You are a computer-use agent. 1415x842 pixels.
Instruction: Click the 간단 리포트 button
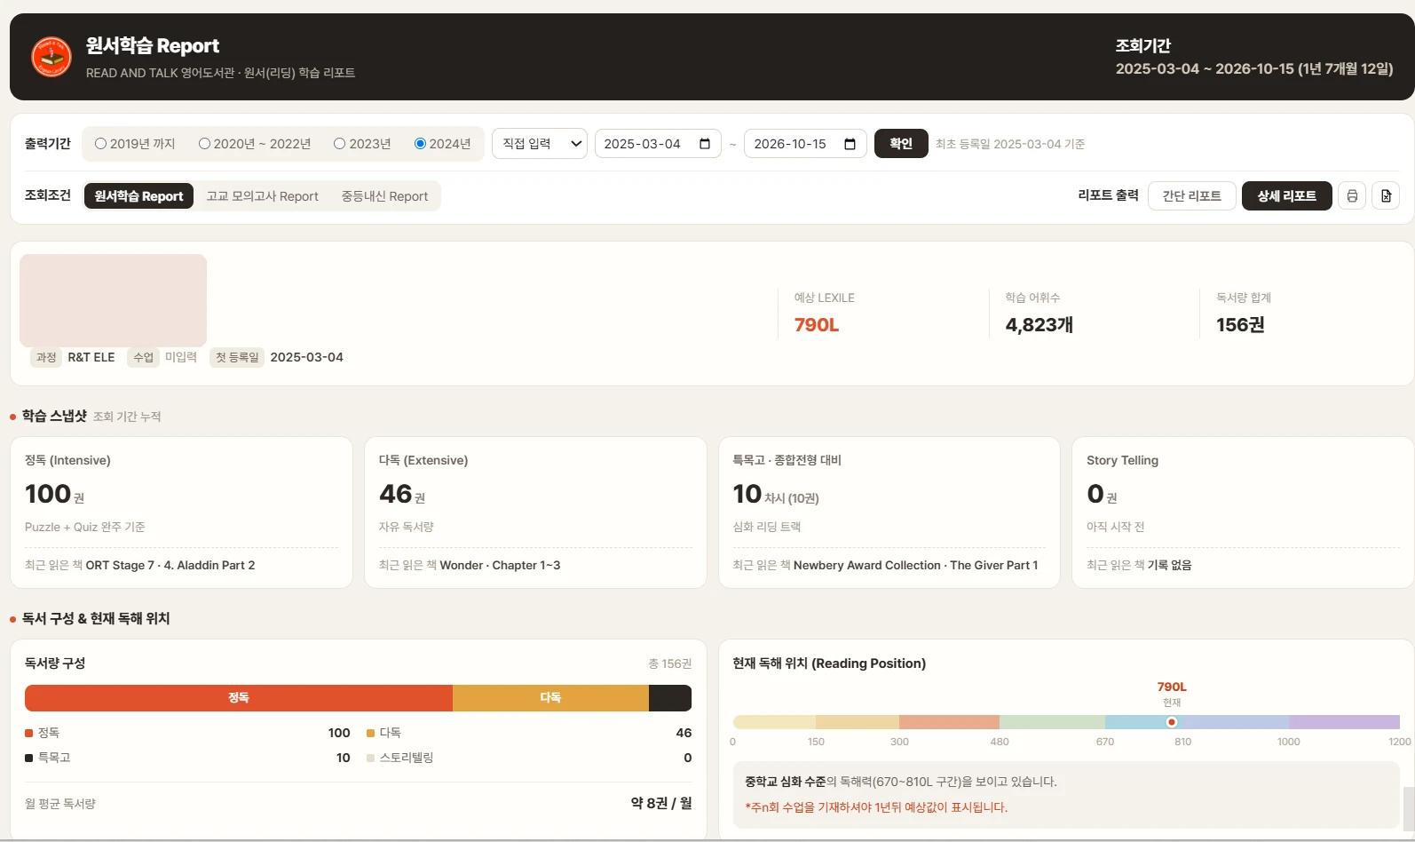click(1191, 195)
